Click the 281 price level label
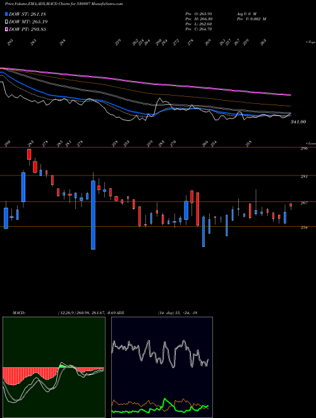Screen dimensions: 316x418 click(x=305, y=177)
